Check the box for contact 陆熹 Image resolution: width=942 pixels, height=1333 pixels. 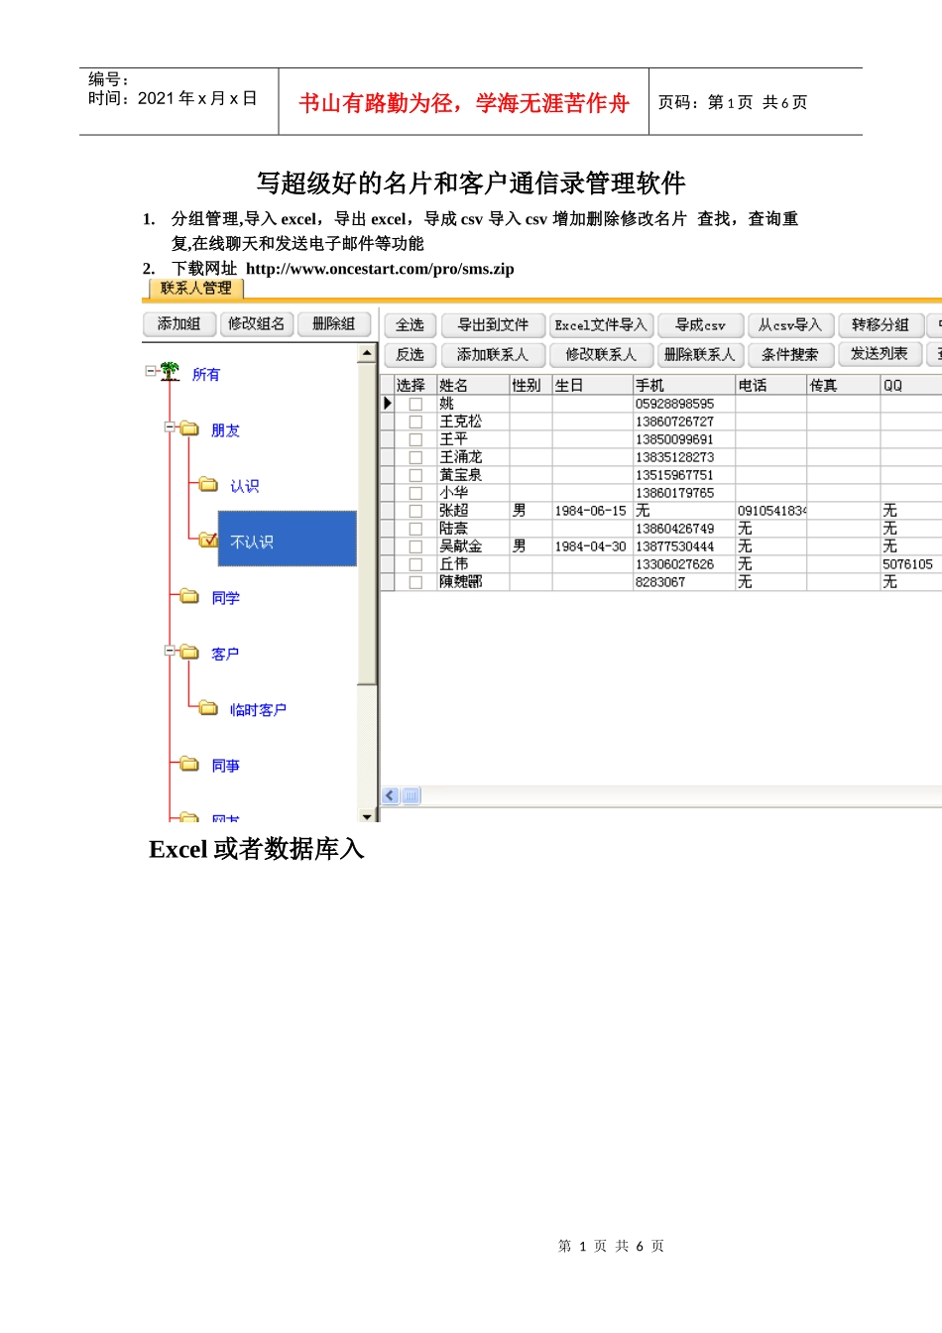coord(415,529)
